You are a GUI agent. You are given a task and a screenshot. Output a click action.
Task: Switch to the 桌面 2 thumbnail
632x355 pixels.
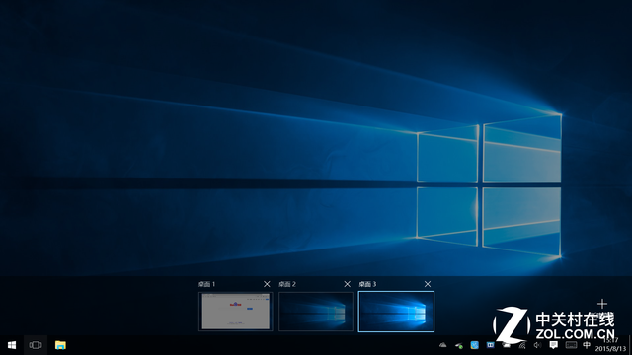click(316, 312)
